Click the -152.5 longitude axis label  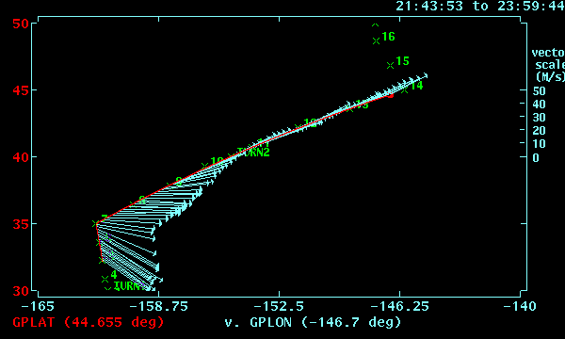[279, 307]
